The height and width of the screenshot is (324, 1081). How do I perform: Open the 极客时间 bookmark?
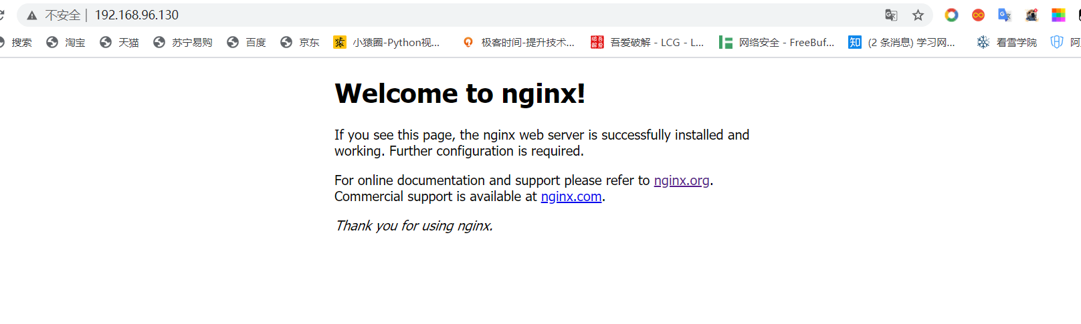click(x=518, y=42)
